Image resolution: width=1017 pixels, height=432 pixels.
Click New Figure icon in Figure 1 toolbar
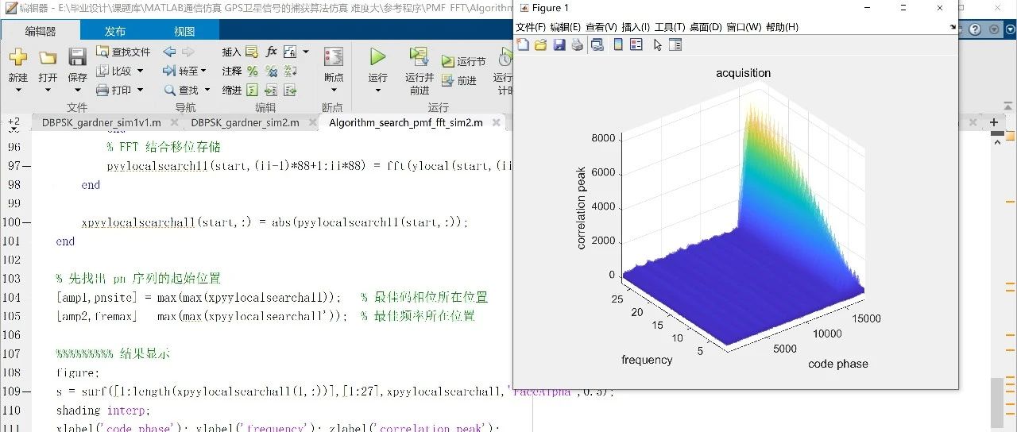[x=523, y=44]
